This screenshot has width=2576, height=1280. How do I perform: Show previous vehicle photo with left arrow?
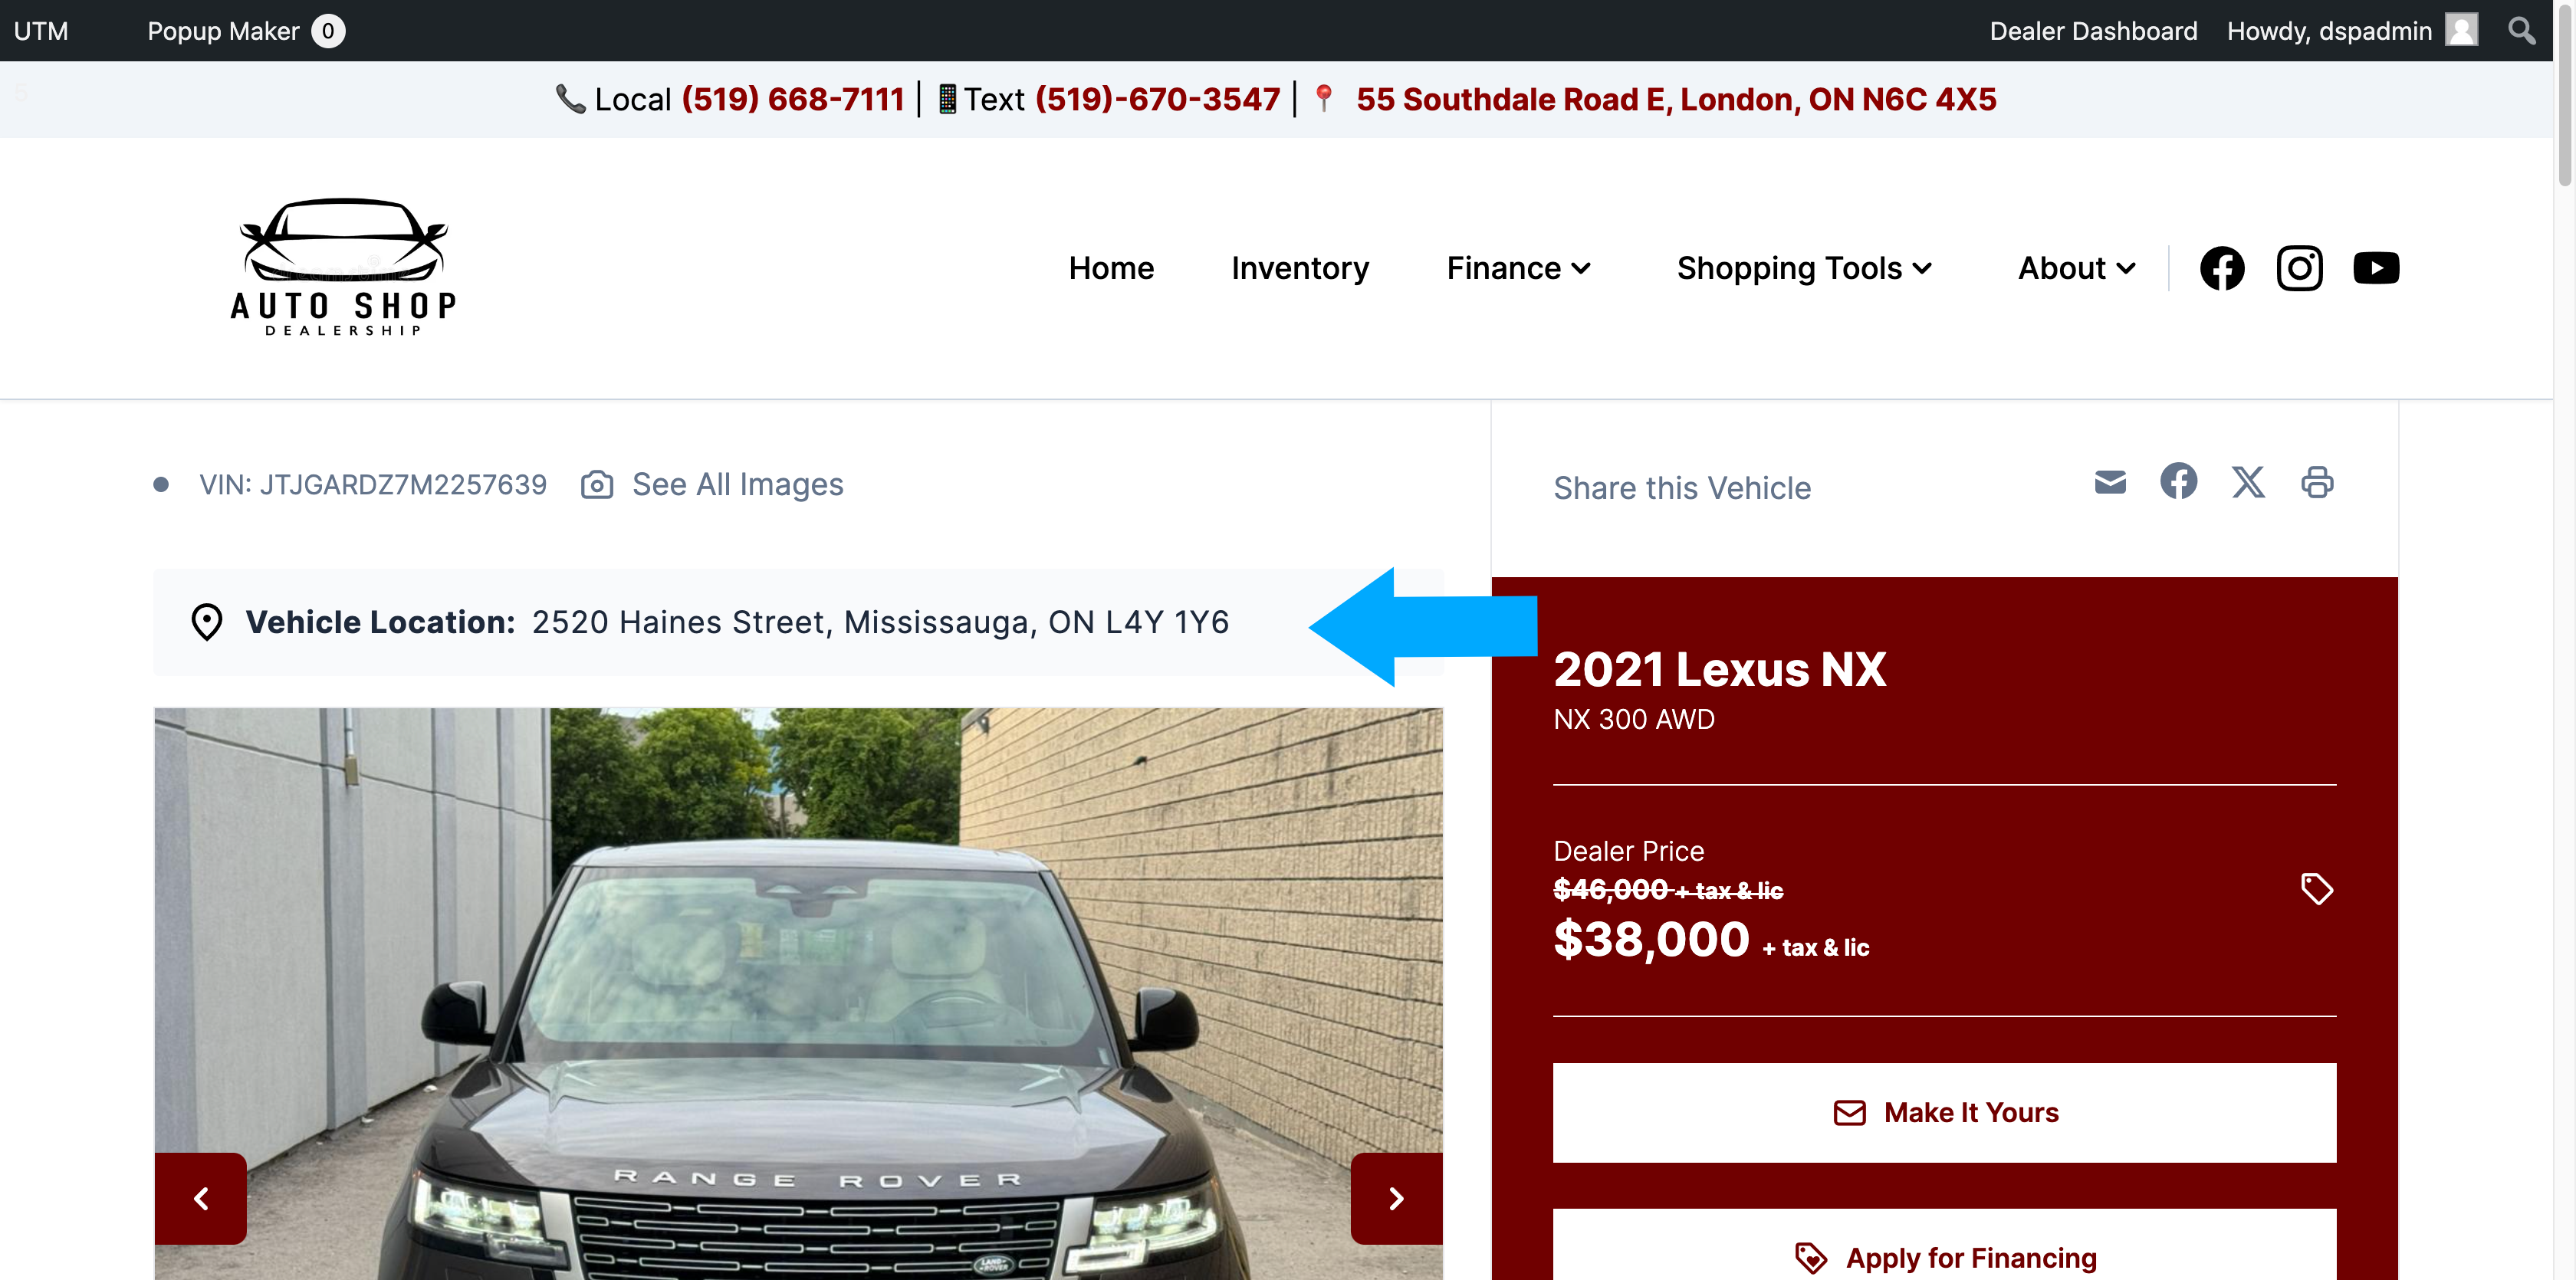tap(201, 1198)
